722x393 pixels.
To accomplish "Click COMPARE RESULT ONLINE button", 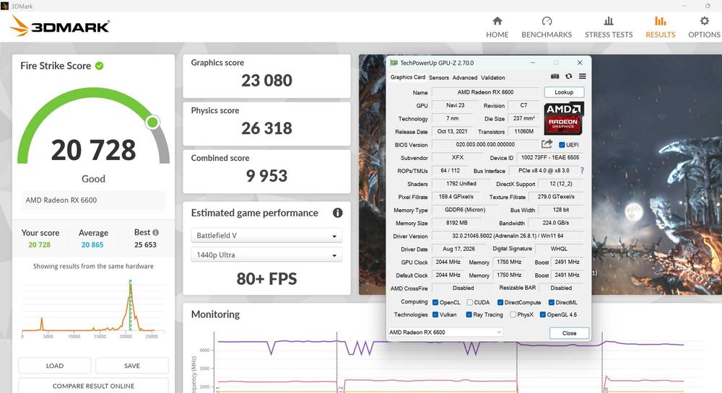I will pyautogui.click(x=93, y=386).
